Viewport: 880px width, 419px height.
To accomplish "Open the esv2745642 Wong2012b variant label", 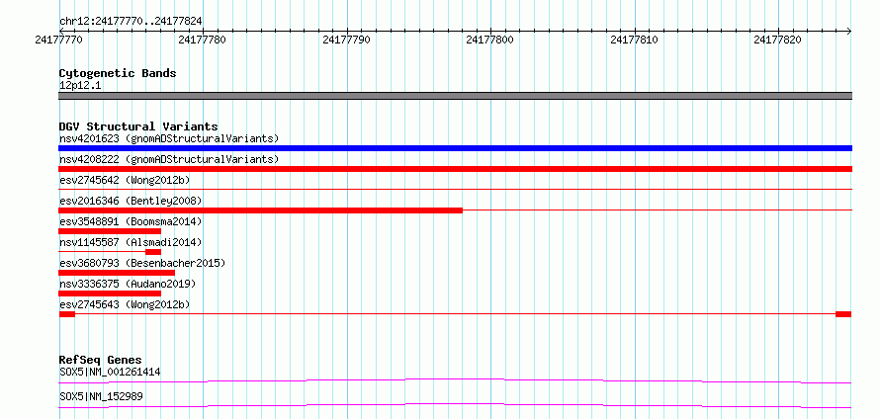I will click(125, 180).
